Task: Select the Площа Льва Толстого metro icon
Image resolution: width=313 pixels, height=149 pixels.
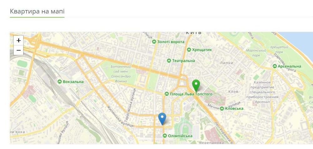Action: [167, 94]
